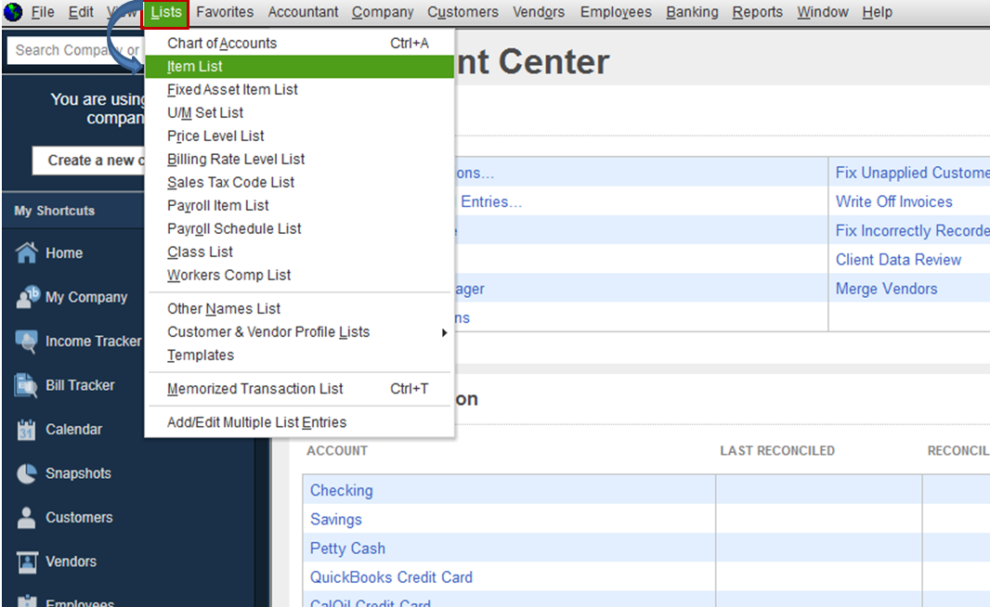Image resolution: width=990 pixels, height=607 pixels.
Task: Select Memorized Transaction List entry
Action: 299,389
